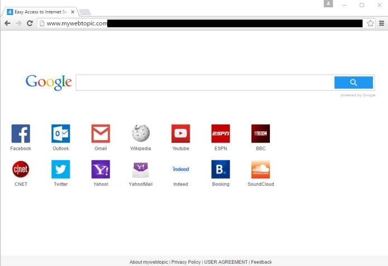This screenshot has width=388, height=266.
Task: Click the powered by Google text
Action: [358, 95]
